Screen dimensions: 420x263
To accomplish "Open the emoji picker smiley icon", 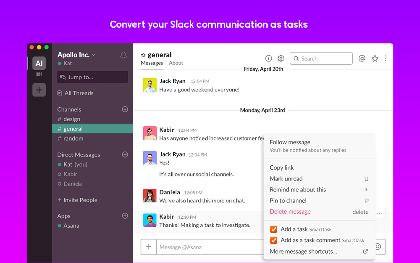I will click(x=378, y=247).
